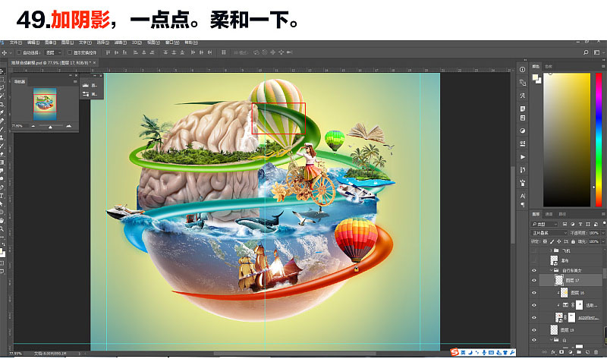This screenshot has width=607, height=362.
Task: Click the rainbow hue slider strip
Action: tap(599, 140)
